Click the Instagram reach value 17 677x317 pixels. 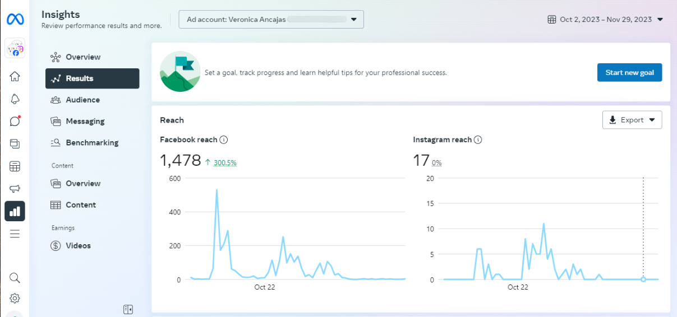pos(421,161)
